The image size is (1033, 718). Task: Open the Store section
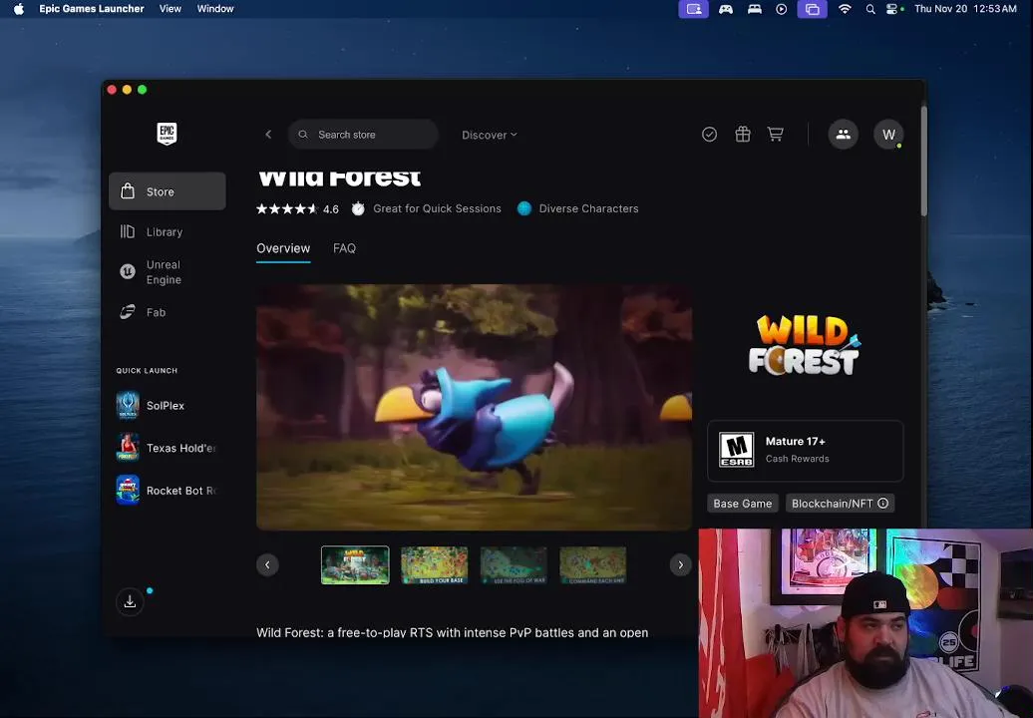tap(168, 191)
